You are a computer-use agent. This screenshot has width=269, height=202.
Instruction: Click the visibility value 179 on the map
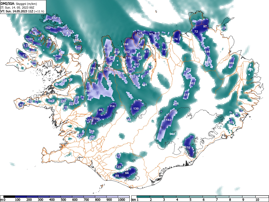coord(128,58)
